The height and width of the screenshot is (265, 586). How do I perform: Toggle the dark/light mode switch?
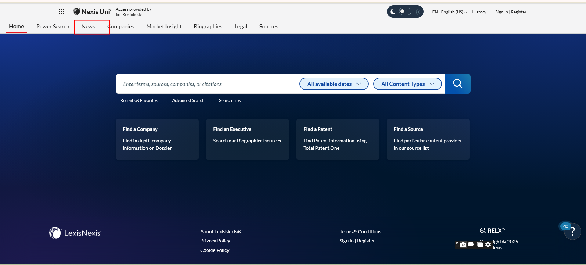405,12
